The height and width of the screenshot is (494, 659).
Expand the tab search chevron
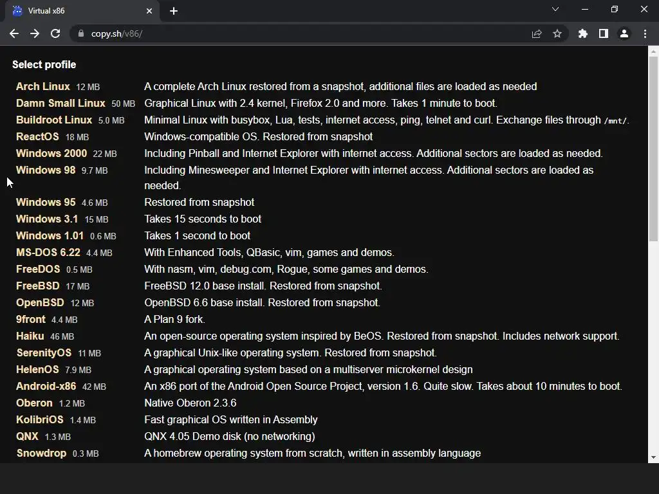555,10
